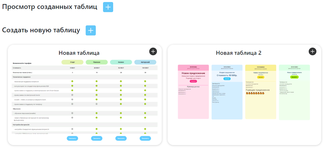This screenshot has height=152, width=325.
Task: Click green check for Авторский in обучение персонала row
Action: click(145, 113)
